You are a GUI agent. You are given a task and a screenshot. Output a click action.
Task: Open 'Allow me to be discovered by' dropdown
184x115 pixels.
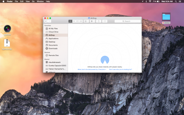coord(92,69)
